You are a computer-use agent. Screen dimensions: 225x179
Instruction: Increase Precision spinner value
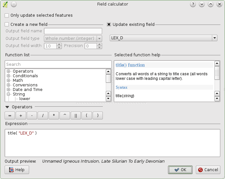pyautogui.click(x=100, y=44)
